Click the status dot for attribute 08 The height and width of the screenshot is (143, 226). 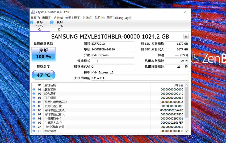tap(34, 119)
